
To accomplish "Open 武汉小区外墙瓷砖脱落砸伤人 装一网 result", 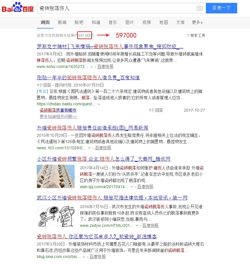I will tap(112, 198).
